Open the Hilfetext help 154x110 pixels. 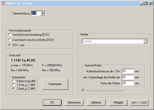click(x=96, y=103)
